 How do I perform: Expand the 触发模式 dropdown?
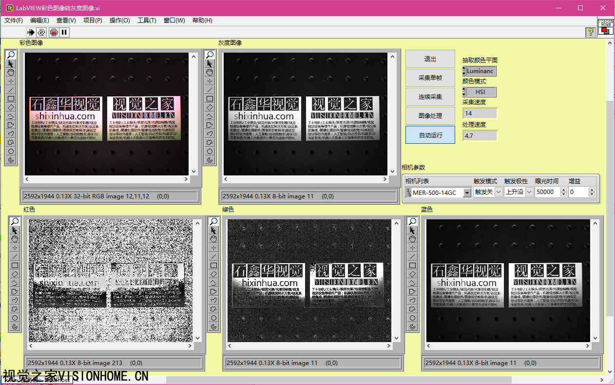point(498,192)
